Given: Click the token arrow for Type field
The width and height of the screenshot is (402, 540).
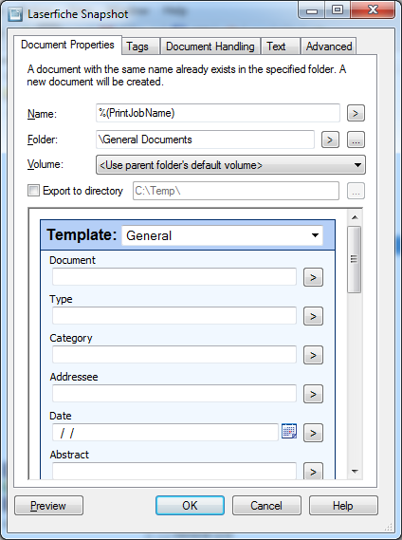Looking at the screenshot, I should point(313,316).
